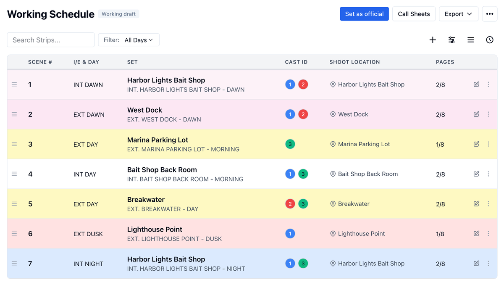Click the plus icon to add a strip
This screenshot has height=285, width=504.
tap(433, 40)
